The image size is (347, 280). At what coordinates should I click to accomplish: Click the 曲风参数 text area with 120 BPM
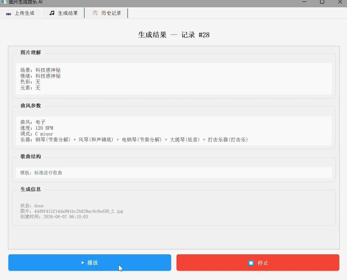(x=174, y=131)
